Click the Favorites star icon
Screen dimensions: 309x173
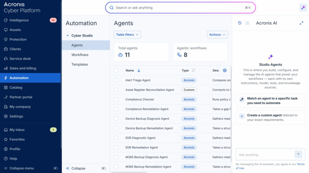6,139
